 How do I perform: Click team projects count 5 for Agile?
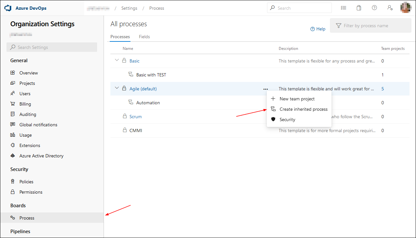tap(383, 89)
